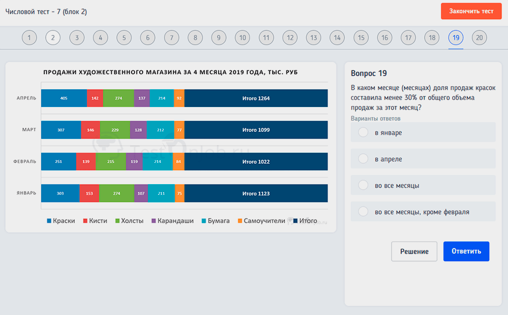Image resolution: width=508 pixels, height=315 pixels.
Task: Jump to question 5 circle
Action: tap(124, 38)
